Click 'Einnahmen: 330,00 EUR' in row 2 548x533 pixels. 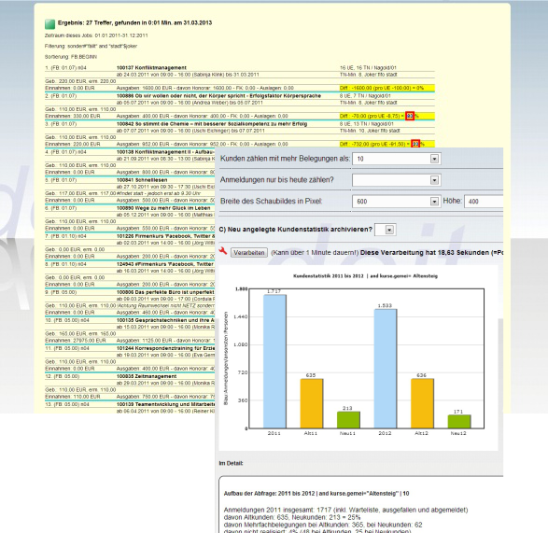[x=72, y=116]
